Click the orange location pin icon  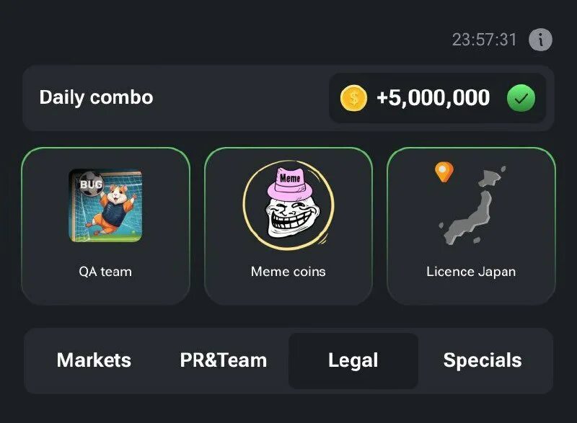(x=444, y=172)
